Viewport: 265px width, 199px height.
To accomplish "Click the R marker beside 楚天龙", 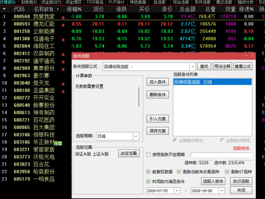I will [63, 84].
